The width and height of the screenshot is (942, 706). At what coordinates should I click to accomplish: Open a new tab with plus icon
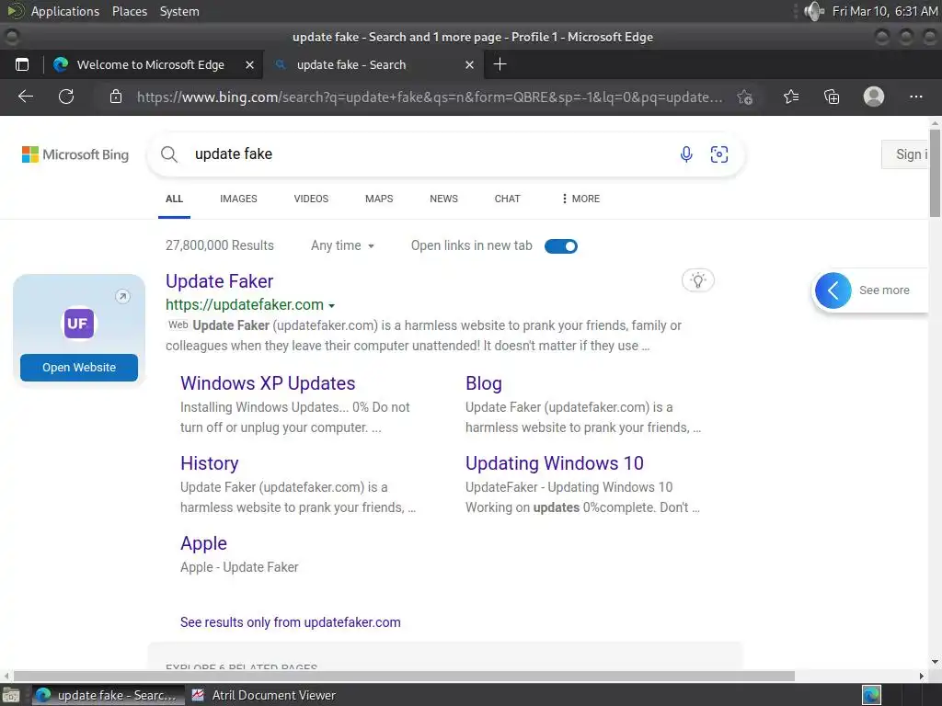click(x=500, y=64)
